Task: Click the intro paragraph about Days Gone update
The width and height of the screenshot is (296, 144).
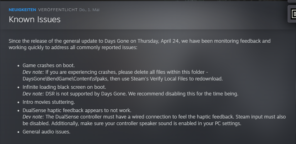Action: 140,44
